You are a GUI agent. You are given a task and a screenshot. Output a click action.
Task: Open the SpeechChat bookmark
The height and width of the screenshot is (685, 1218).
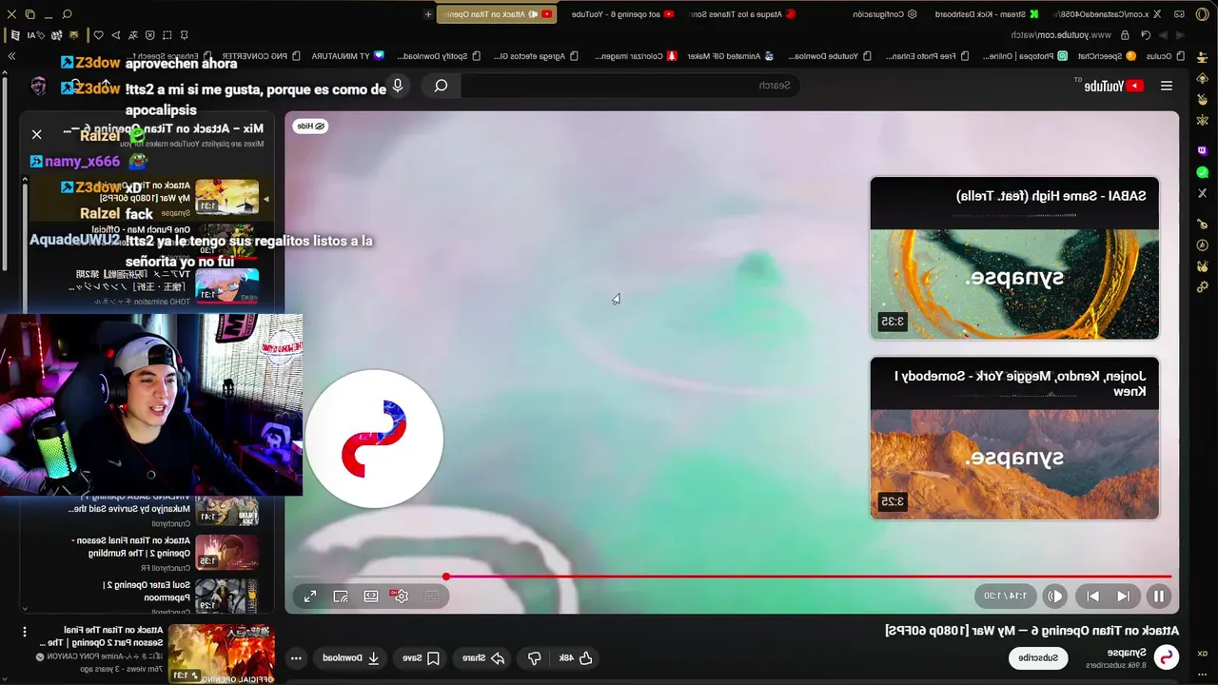[1105, 56]
